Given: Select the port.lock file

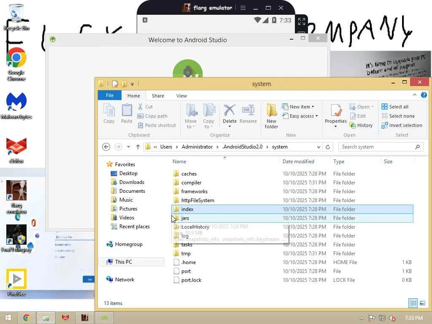Looking at the screenshot, I should 292,280.
